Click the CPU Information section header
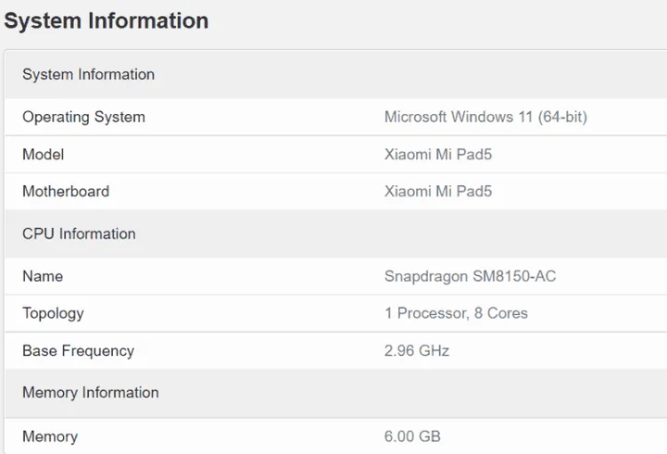This screenshot has height=454, width=667. tap(79, 233)
